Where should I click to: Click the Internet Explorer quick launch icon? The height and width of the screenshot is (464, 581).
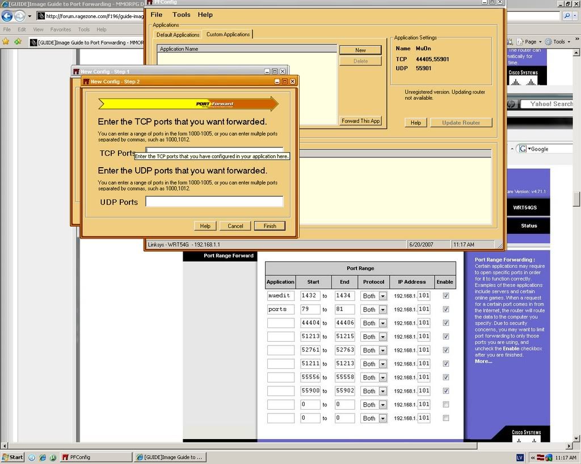[43, 457]
